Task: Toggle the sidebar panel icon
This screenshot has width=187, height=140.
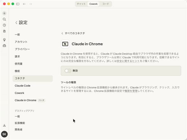Action: tap(18, 4)
